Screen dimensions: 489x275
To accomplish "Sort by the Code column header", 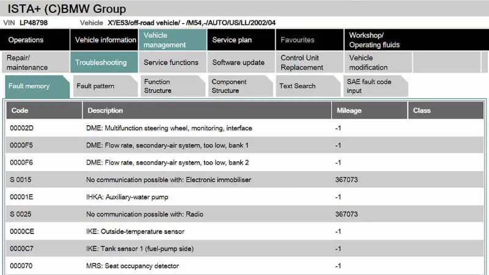I will 44,111.
